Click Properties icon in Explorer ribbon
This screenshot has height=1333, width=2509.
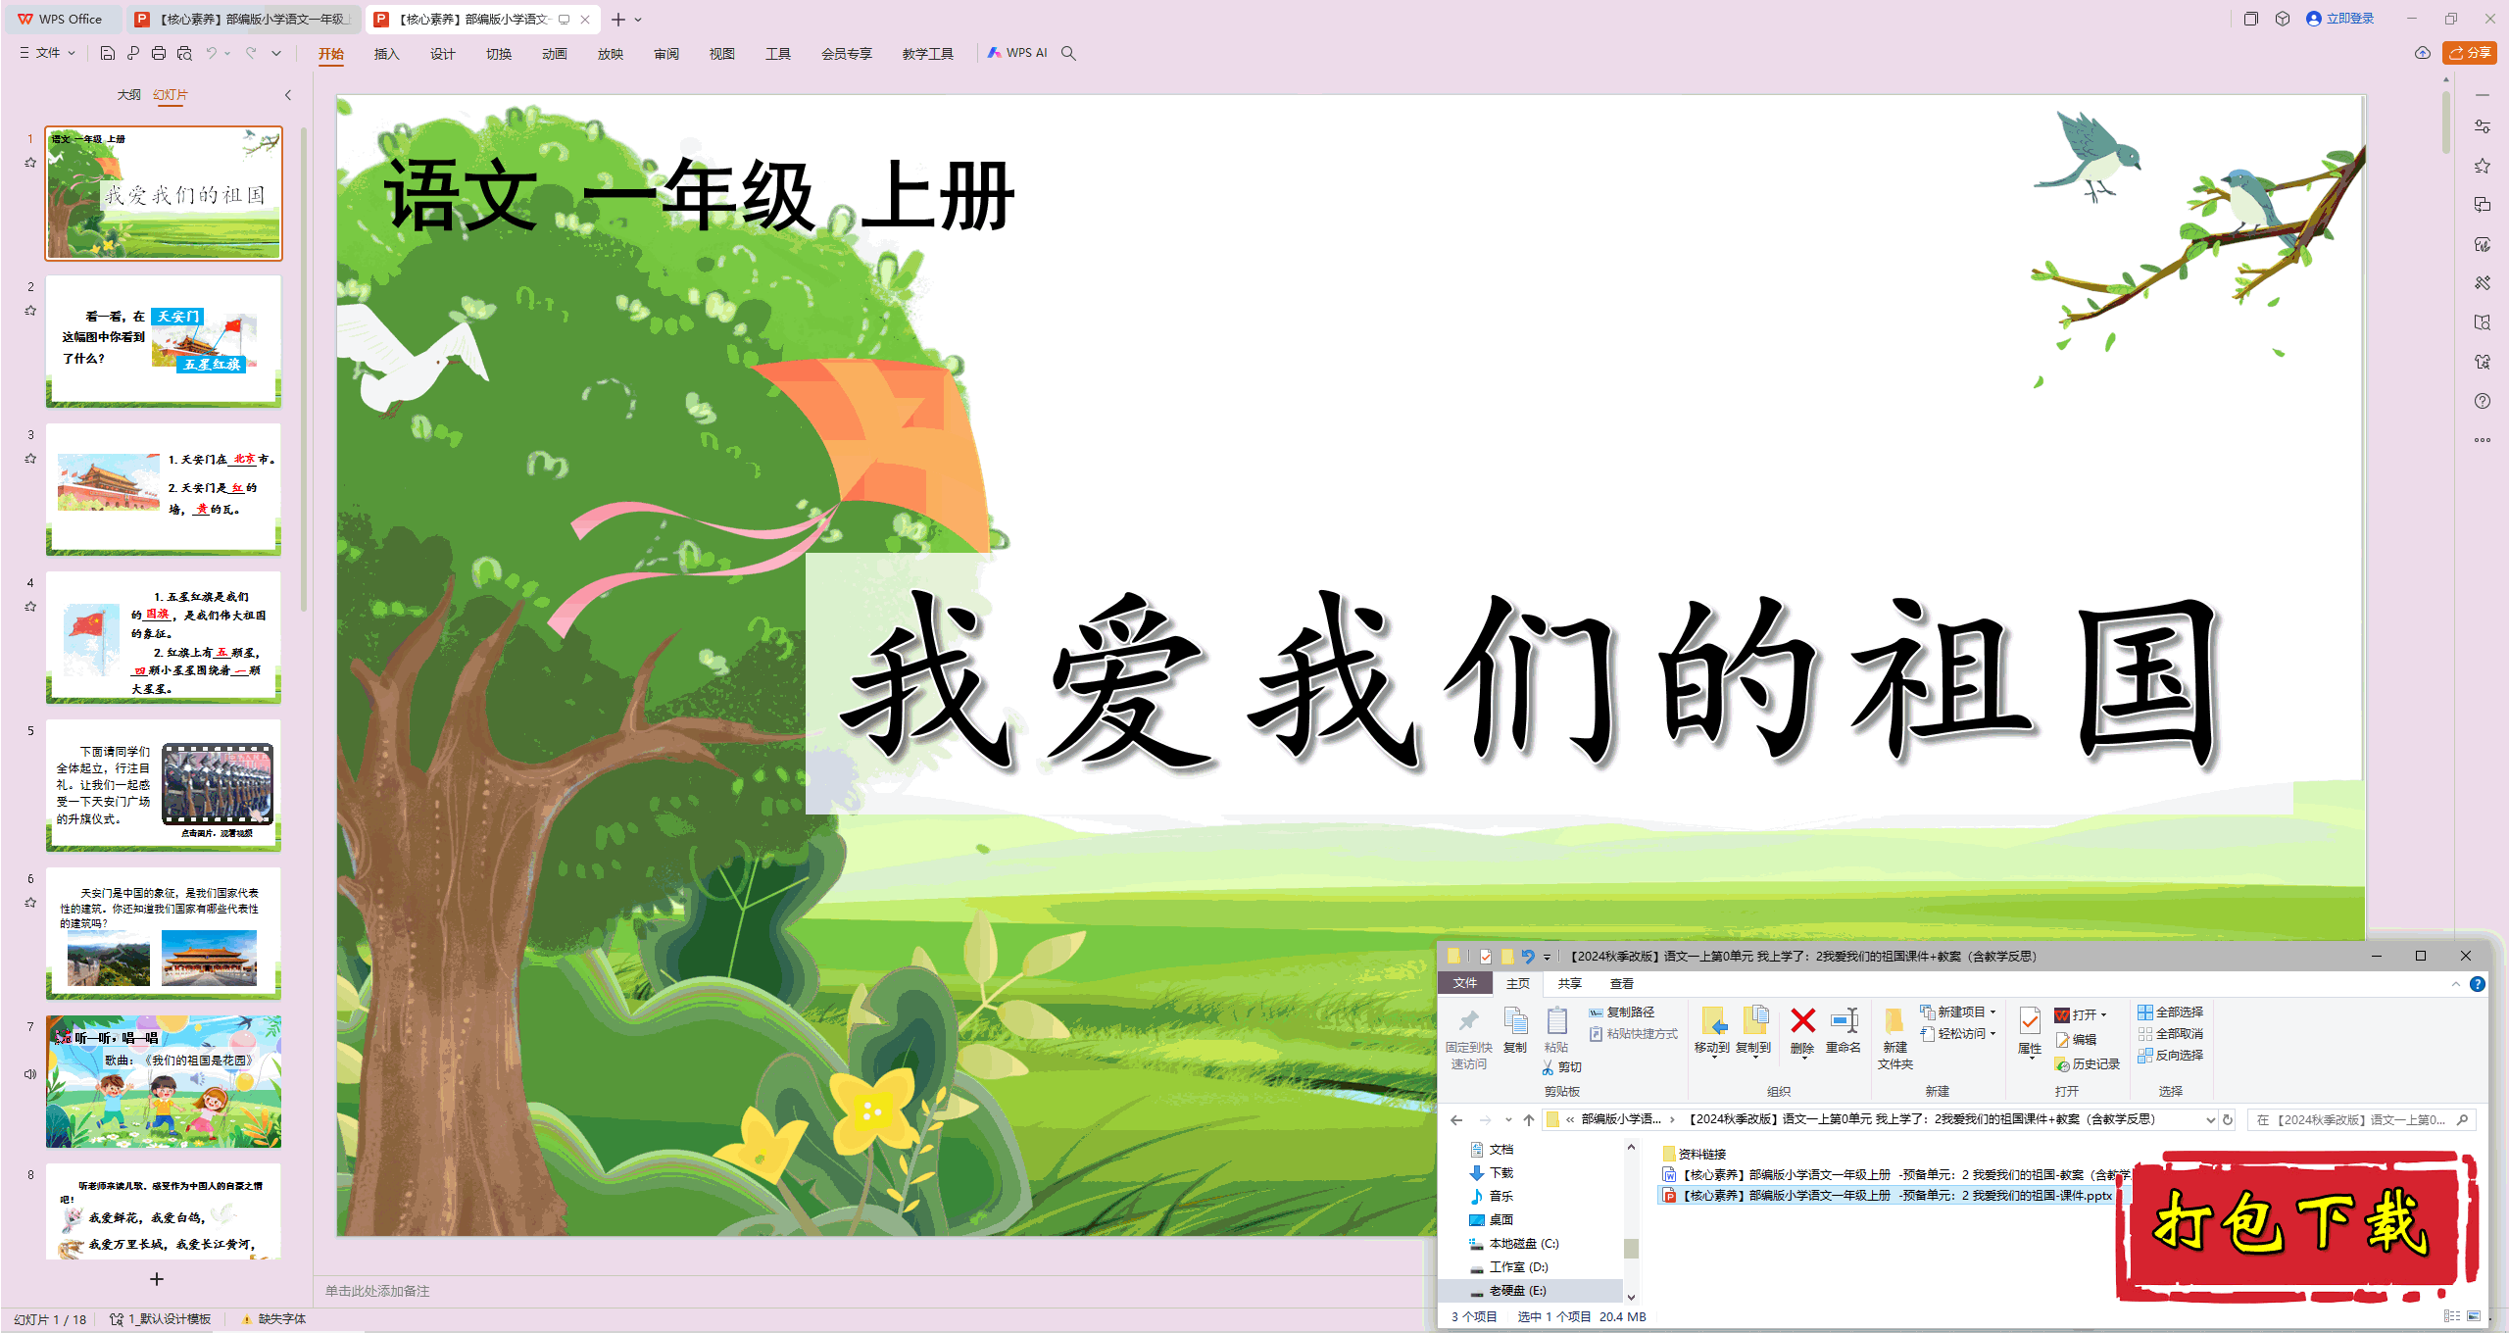tap(2030, 1032)
